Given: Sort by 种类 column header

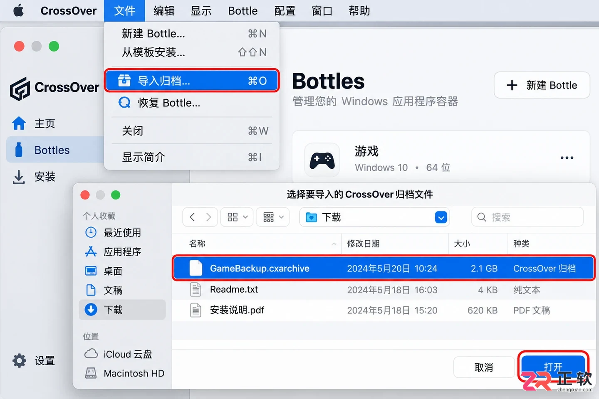Looking at the screenshot, I should [521, 244].
